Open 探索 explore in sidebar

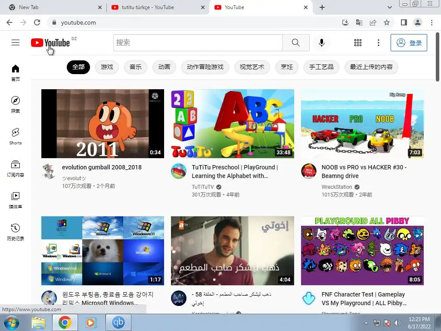[16, 105]
